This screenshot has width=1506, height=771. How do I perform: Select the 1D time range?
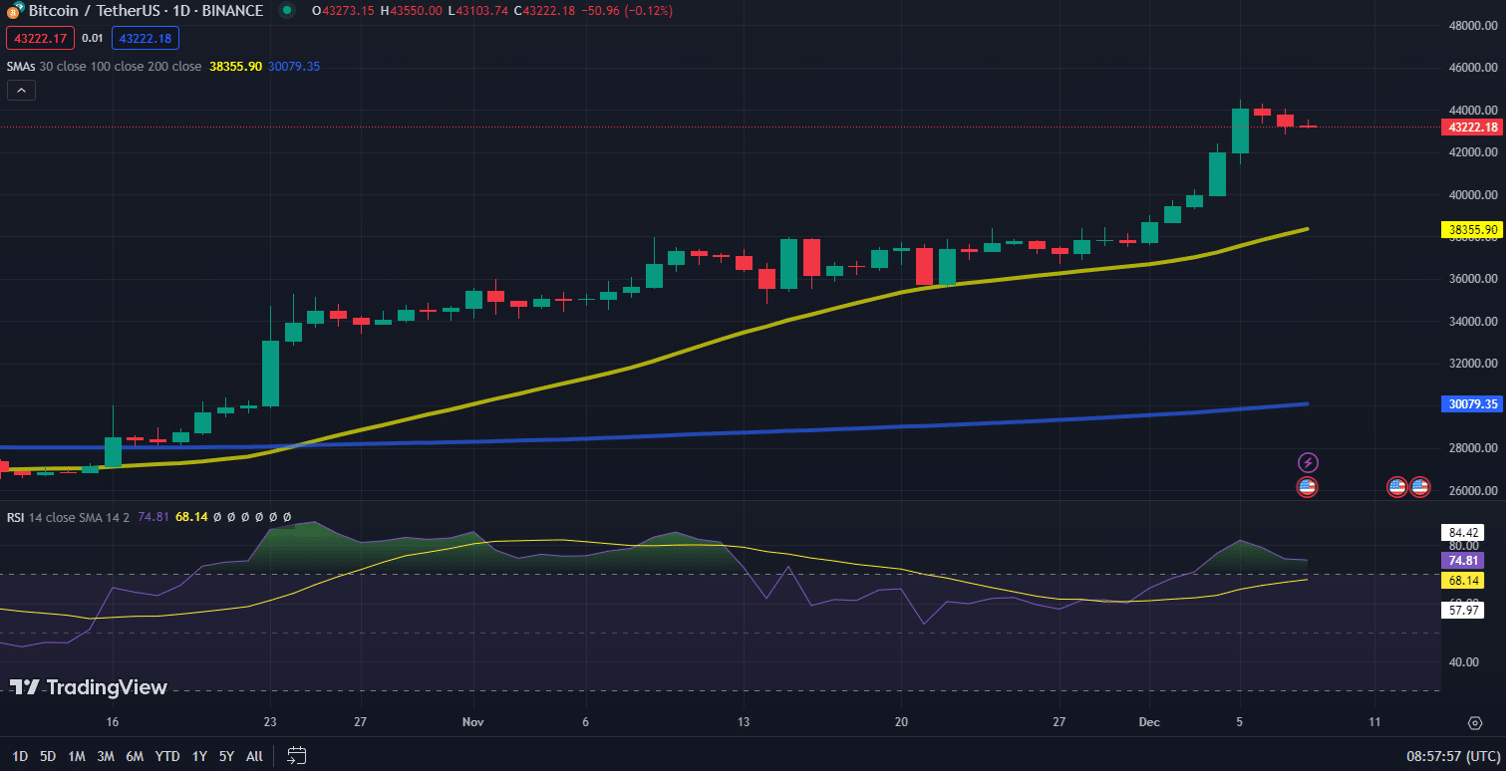click(20, 756)
